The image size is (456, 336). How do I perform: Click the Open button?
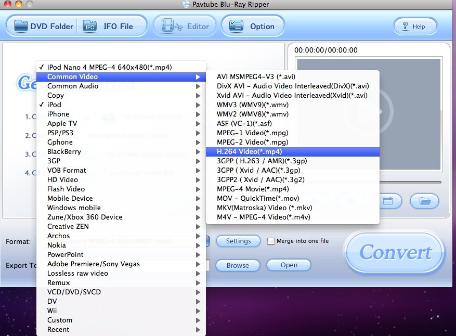coord(289,265)
